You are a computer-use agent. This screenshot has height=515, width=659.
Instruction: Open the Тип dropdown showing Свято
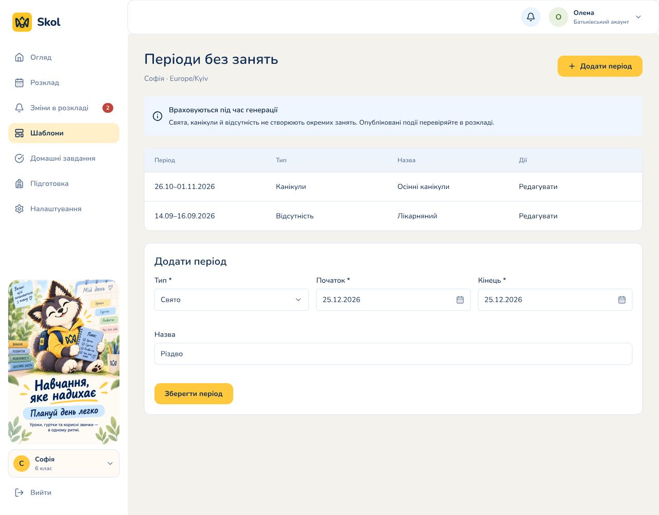(232, 300)
